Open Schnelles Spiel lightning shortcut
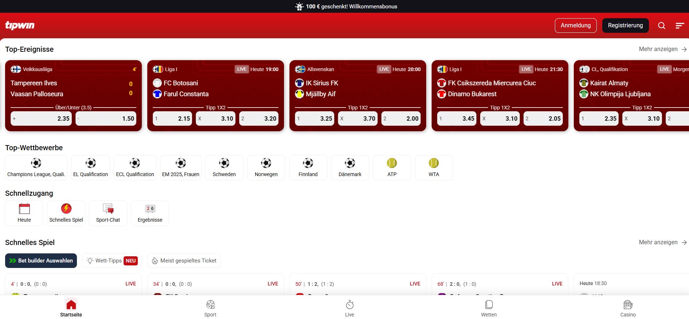Screen dimensions: 689x319 pyautogui.click(x=66, y=213)
